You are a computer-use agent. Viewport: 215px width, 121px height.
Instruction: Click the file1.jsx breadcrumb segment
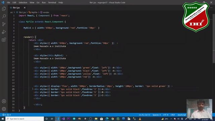click(21, 12)
